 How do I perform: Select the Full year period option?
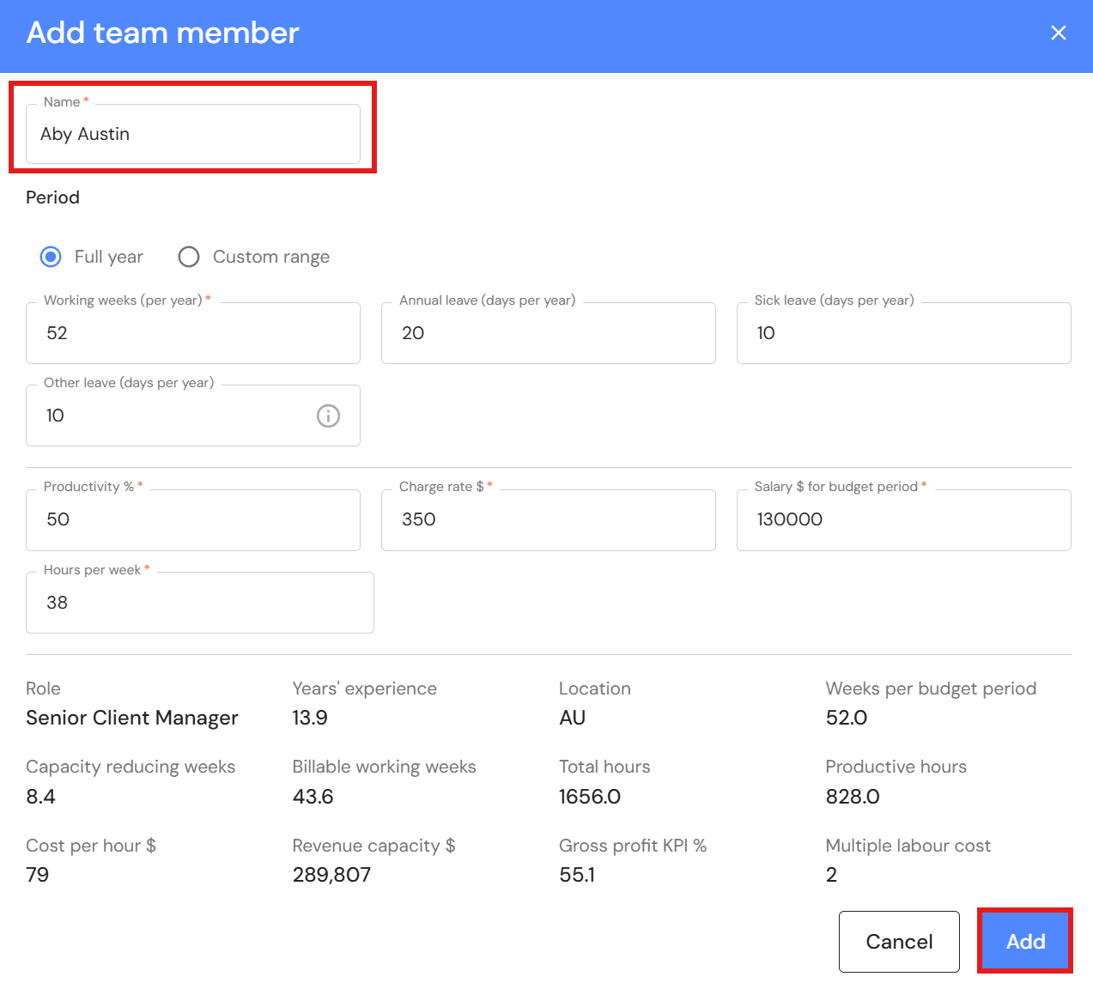point(52,257)
